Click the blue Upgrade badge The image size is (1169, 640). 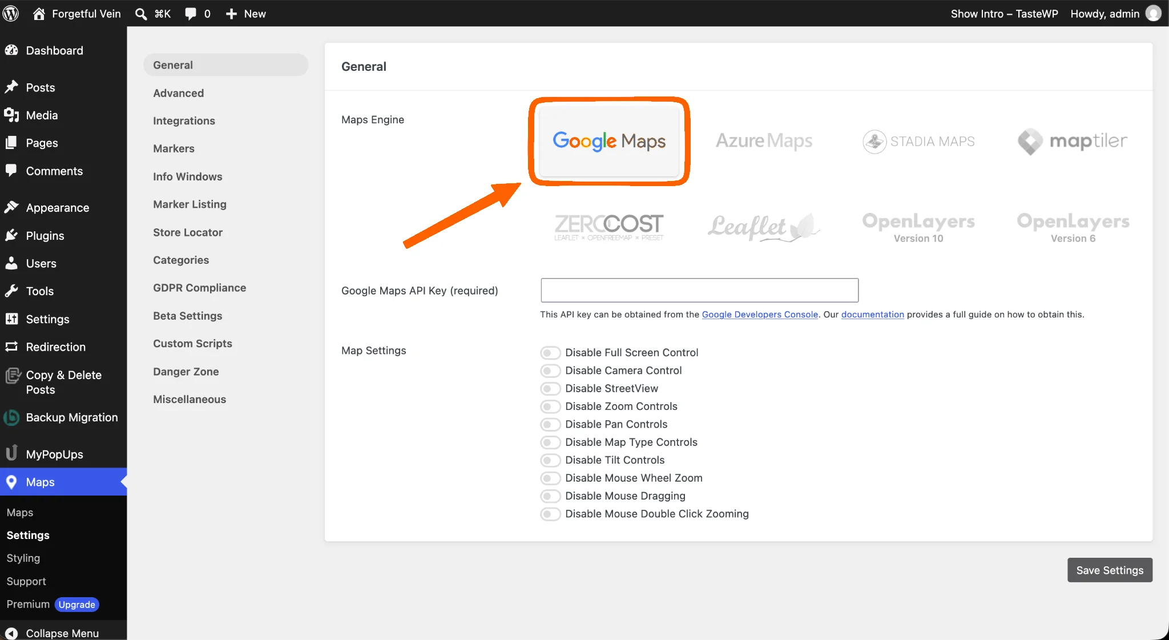coord(76,605)
